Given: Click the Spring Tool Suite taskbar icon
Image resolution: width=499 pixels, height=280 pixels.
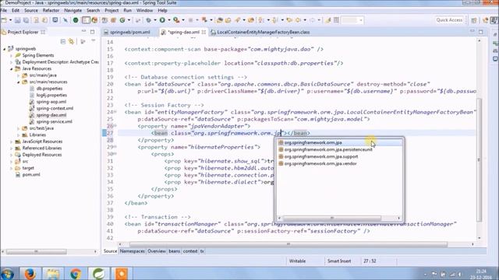Looking at the screenshot, I should (x=98, y=273).
